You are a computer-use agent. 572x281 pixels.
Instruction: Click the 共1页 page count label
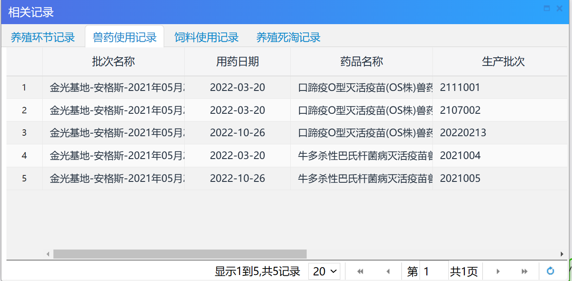464,272
